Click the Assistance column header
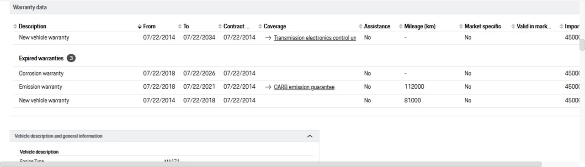The image size is (585, 167). tap(377, 26)
